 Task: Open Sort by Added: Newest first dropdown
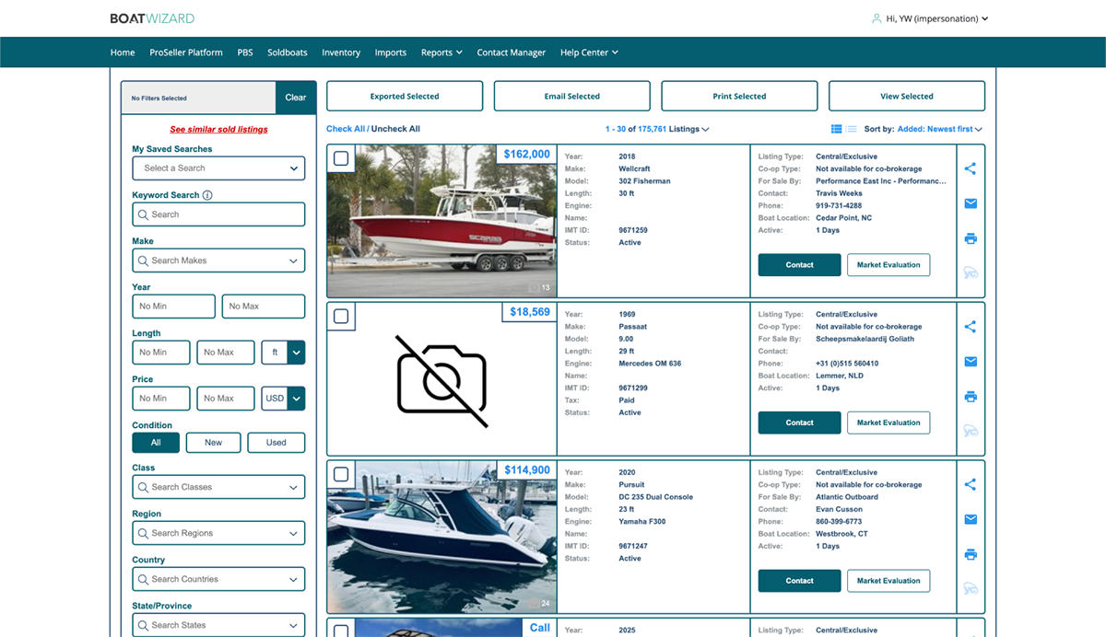click(x=940, y=130)
